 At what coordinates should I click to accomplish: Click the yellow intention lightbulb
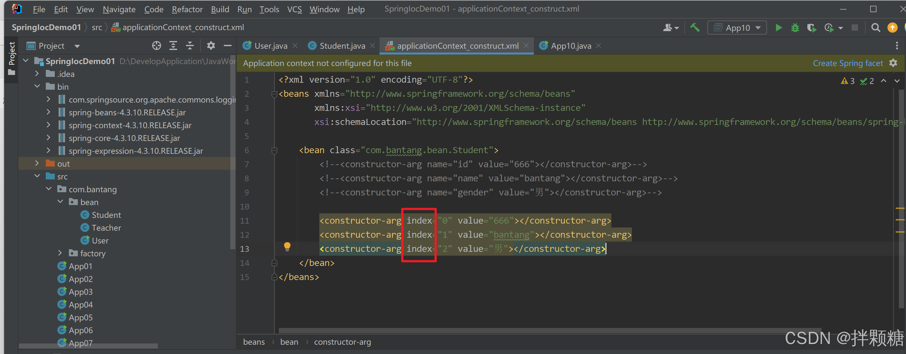287,246
